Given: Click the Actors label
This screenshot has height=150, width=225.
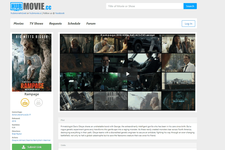Looking at the screenshot, I should (15, 138).
